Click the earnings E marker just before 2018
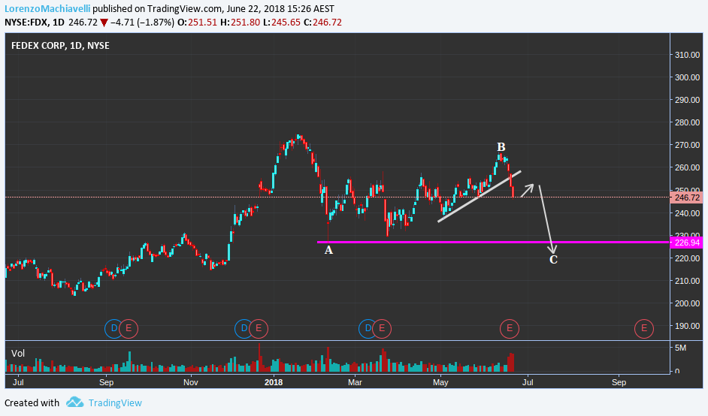Image resolution: width=708 pixels, height=416 pixels. click(259, 328)
